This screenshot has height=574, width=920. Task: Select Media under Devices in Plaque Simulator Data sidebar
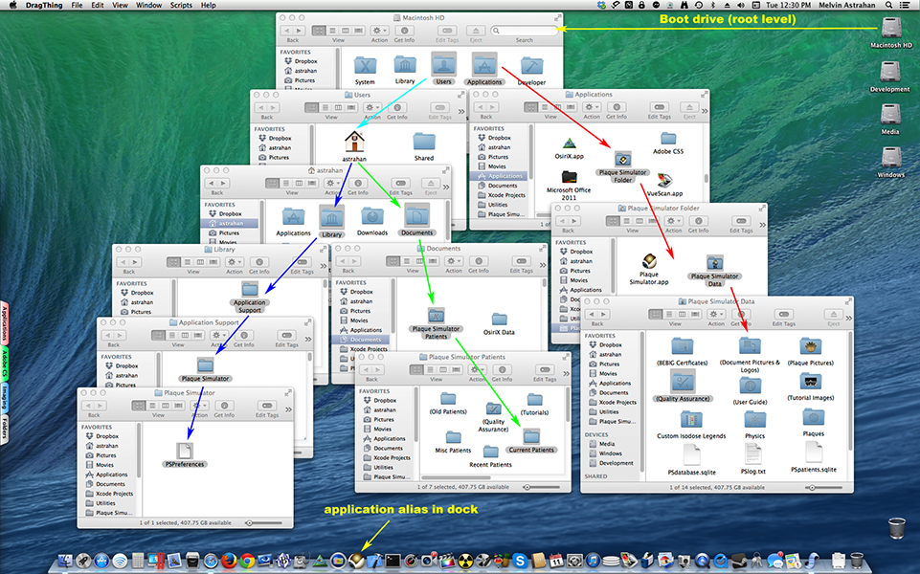click(607, 444)
